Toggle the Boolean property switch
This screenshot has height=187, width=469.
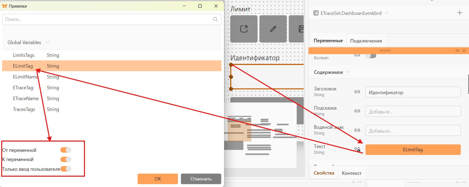point(371,56)
